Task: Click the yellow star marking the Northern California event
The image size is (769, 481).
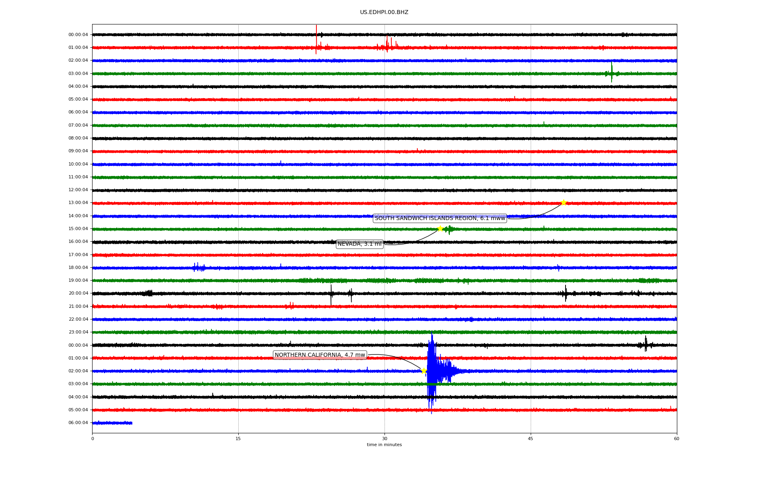Action: pyautogui.click(x=424, y=371)
